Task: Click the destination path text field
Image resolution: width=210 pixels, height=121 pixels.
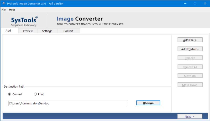Action: [x=68, y=103]
